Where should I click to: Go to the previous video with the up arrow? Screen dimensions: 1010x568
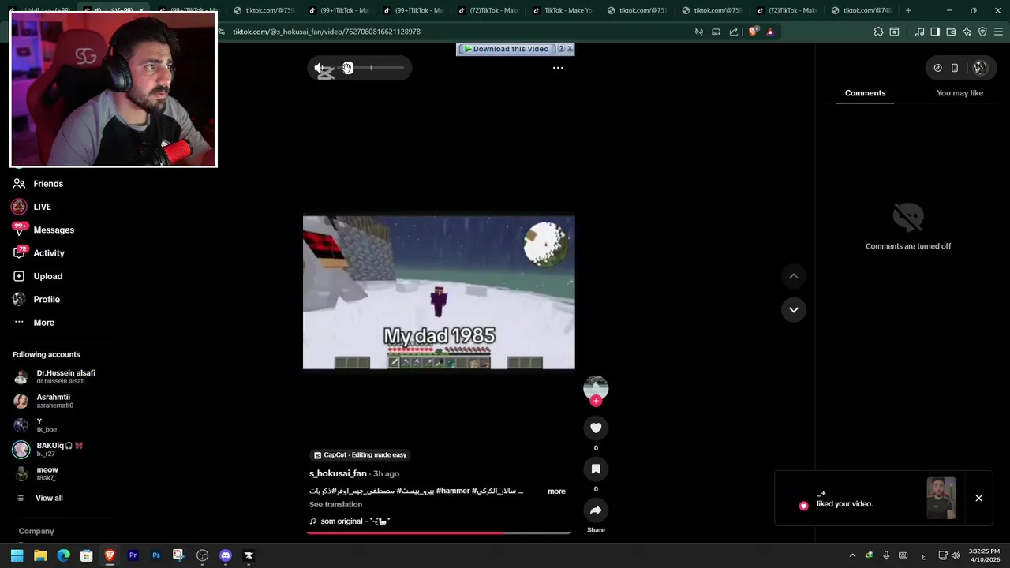pos(794,276)
